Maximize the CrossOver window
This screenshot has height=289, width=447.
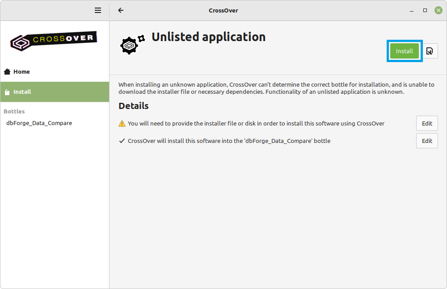tap(425, 10)
